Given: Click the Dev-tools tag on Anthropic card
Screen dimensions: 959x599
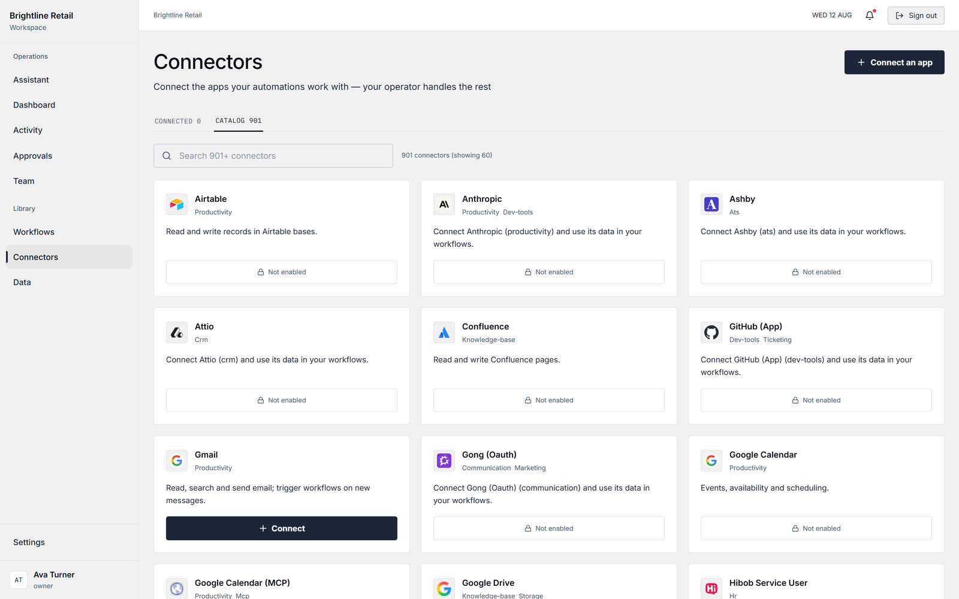Looking at the screenshot, I should [x=518, y=212].
